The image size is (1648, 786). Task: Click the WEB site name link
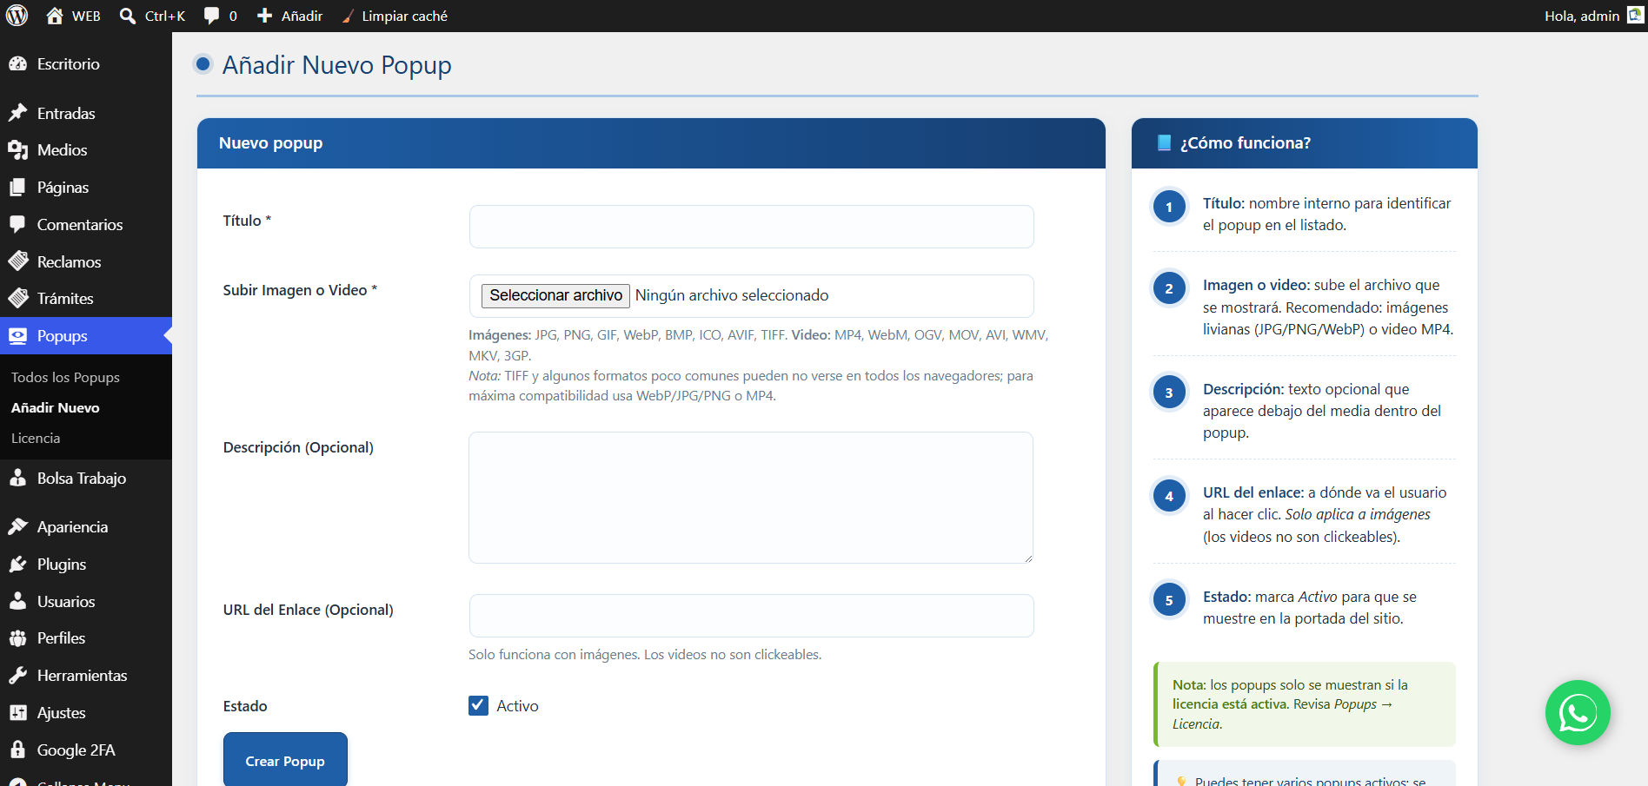click(x=86, y=16)
